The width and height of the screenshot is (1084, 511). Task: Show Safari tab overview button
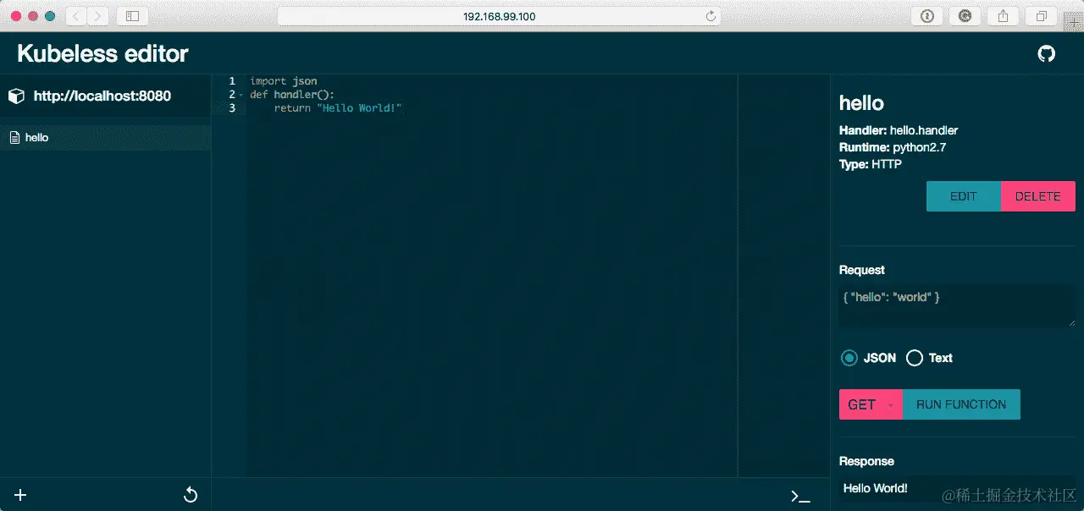1041,16
